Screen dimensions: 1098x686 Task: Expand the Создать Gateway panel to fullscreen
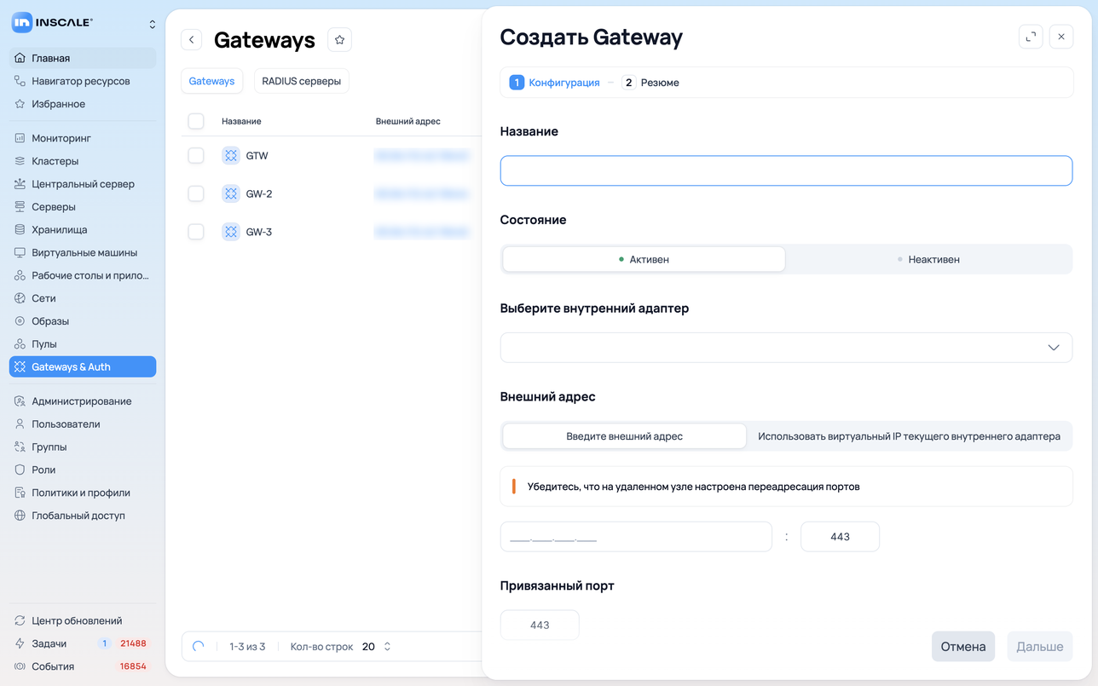tap(1031, 37)
